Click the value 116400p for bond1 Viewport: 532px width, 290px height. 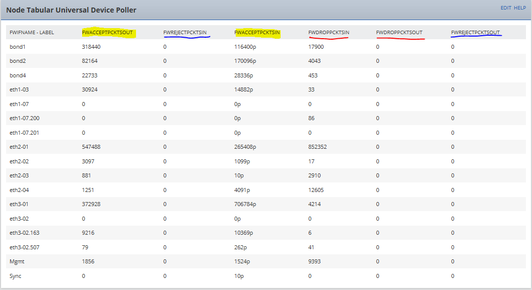click(x=245, y=47)
